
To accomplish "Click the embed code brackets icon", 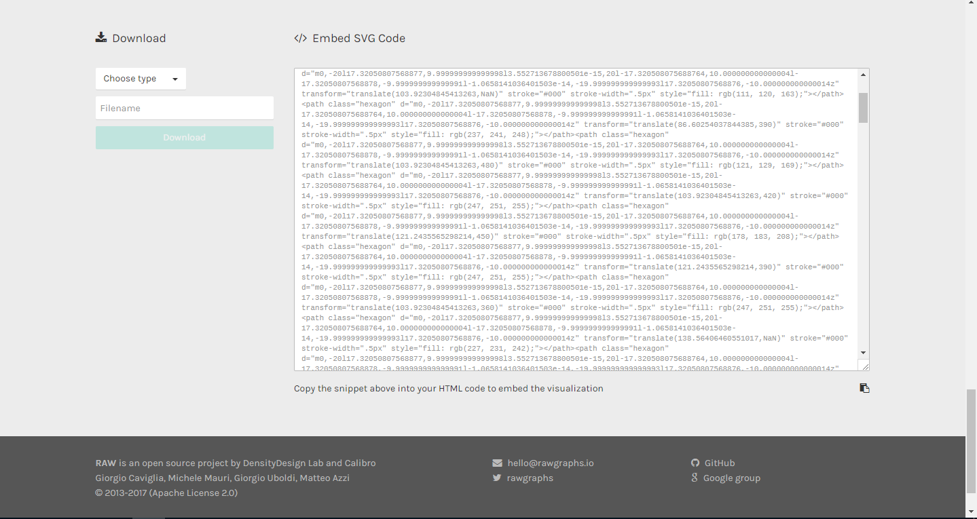I will [300, 39].
